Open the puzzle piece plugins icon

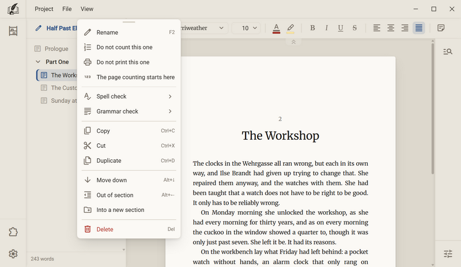pos(13,232)
